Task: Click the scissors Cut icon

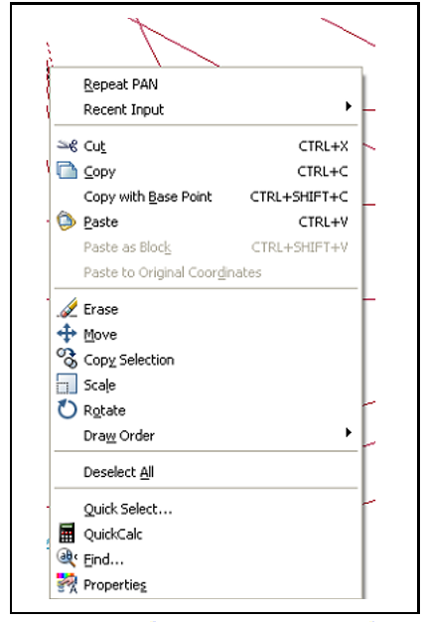Action: pos(67,146)
